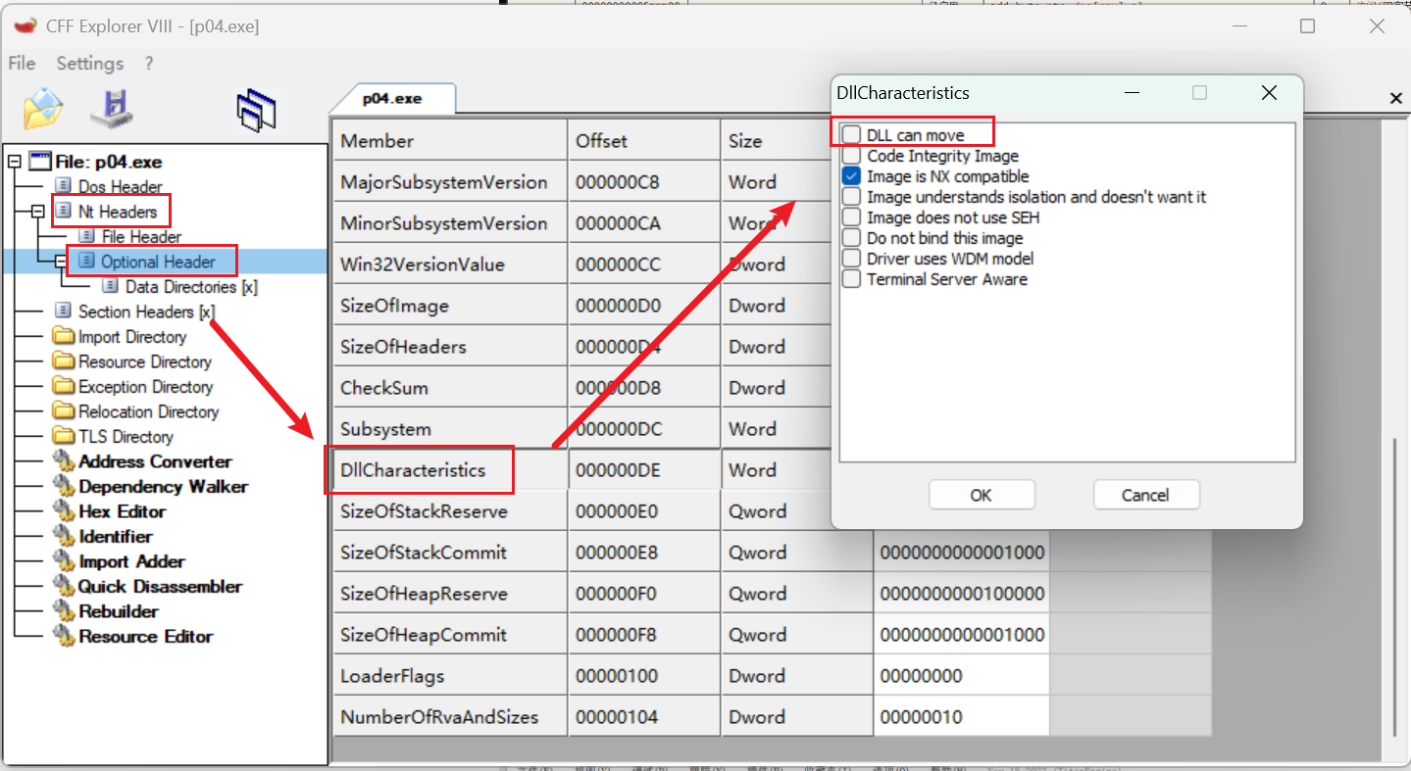Image resolution: width=1411 pixels, height=771 pixels.
Task: Collapse the Nt Headers tree node
Action: point(37,212)
